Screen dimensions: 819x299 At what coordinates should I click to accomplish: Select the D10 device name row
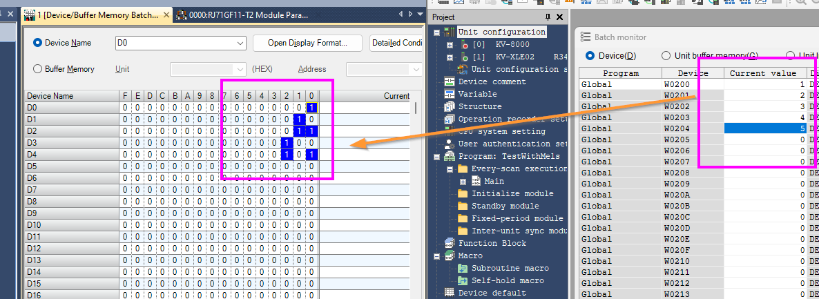pyautogui.click(x=72, y=225)
